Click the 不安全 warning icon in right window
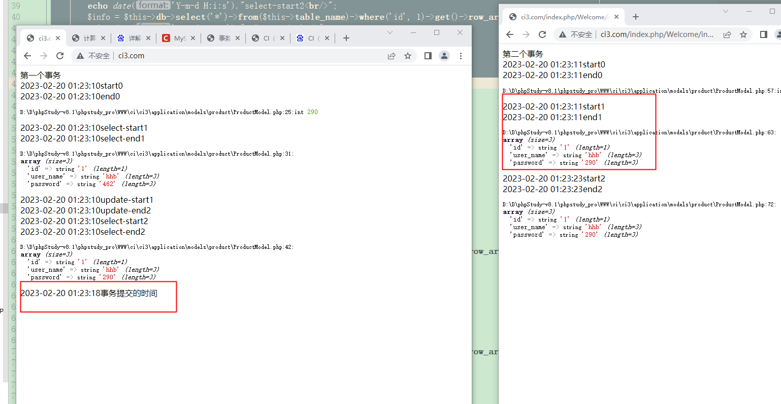The height and width of the screenshot is (404, 781). (563, 34)
